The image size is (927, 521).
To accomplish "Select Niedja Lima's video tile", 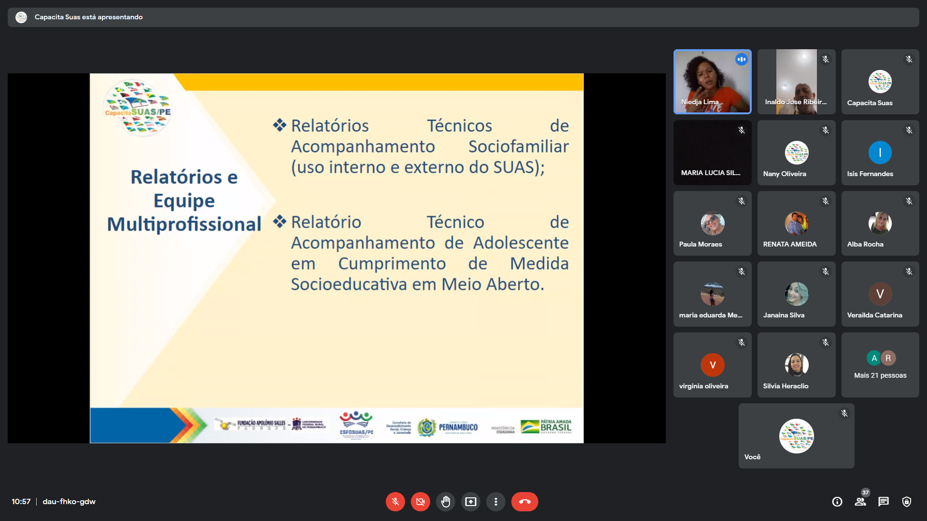I will point(712,82).
